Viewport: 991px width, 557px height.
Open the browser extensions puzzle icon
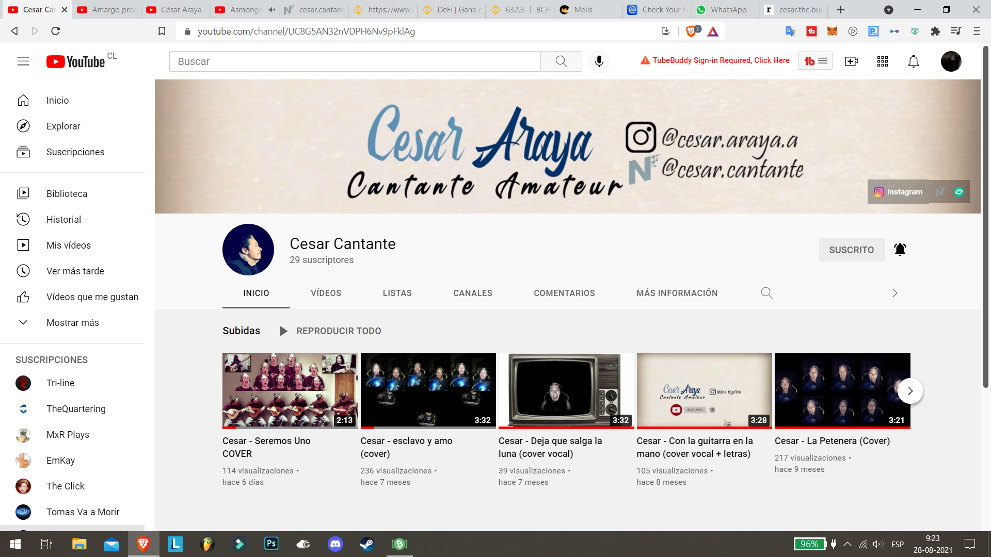click(x=935, y=31)
